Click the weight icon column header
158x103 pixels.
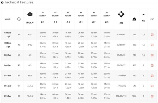[x=134, y=19]
